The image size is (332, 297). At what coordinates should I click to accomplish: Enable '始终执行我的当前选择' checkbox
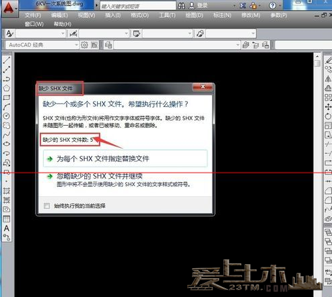pyautogui.click(x=47, y=206)
